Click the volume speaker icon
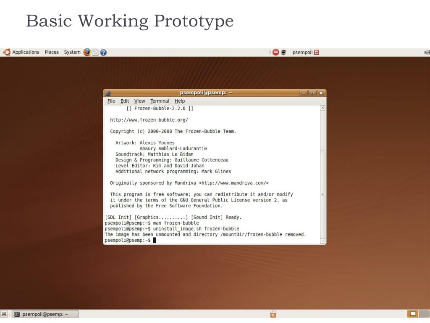 tap(427, 52)
